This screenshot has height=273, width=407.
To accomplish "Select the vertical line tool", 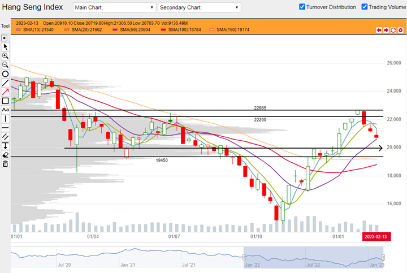I will coord(5,119).
